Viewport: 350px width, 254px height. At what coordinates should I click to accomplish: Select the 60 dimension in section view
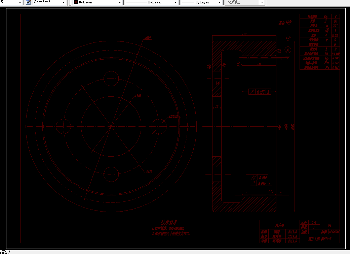259,64
